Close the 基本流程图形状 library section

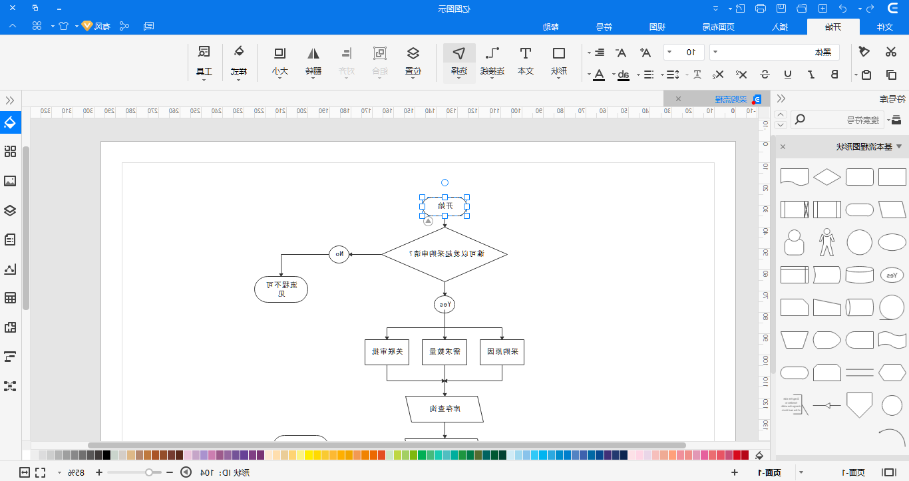point(783,146)
